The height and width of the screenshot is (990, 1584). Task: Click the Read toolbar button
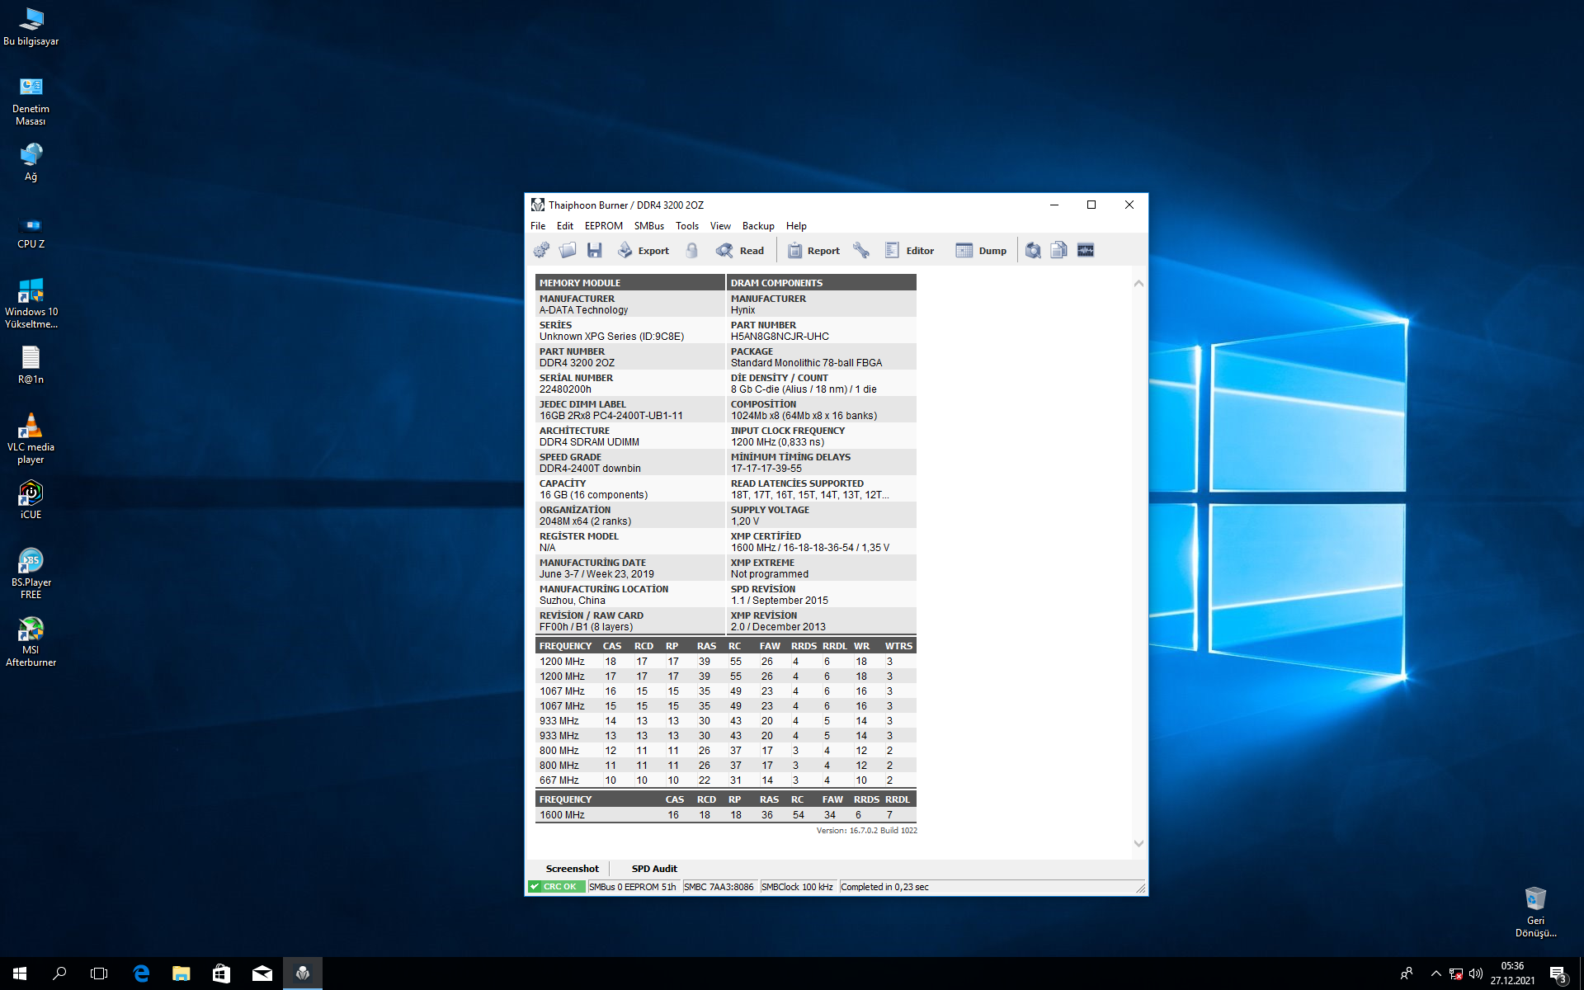coord(740,250)
